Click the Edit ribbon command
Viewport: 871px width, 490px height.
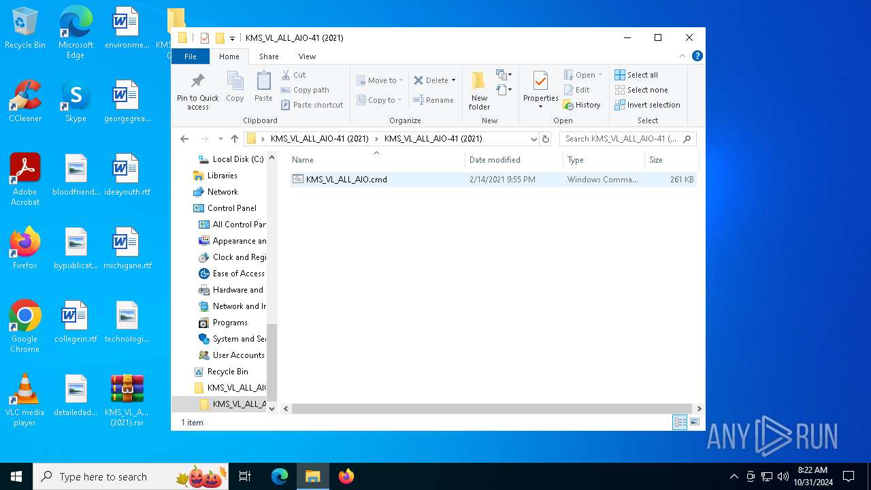576,90
